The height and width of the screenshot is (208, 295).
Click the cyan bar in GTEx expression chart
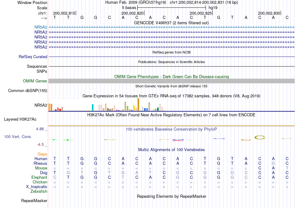point(93,107)
